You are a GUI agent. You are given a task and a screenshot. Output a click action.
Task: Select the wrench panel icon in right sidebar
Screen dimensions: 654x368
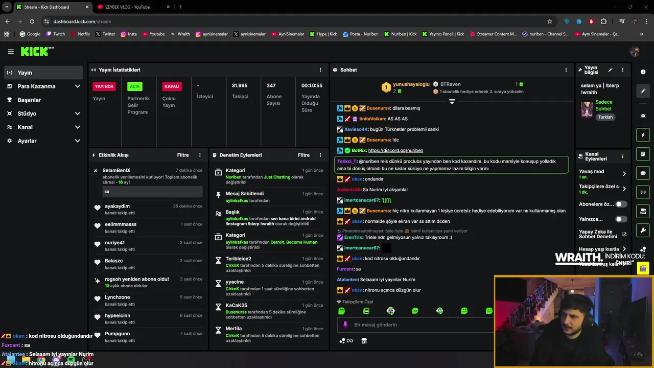click(x=643, y=230)
